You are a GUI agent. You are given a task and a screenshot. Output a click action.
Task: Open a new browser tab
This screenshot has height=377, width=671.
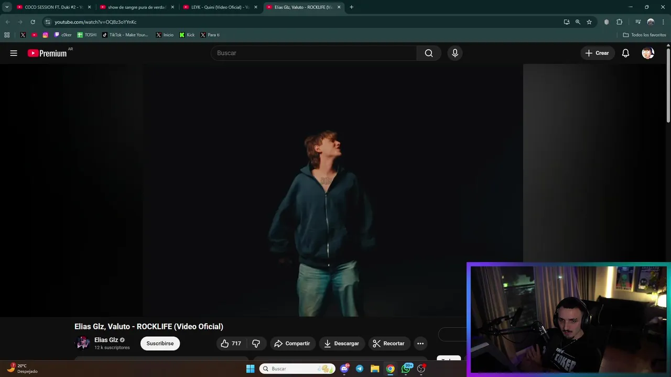[351, 7]
